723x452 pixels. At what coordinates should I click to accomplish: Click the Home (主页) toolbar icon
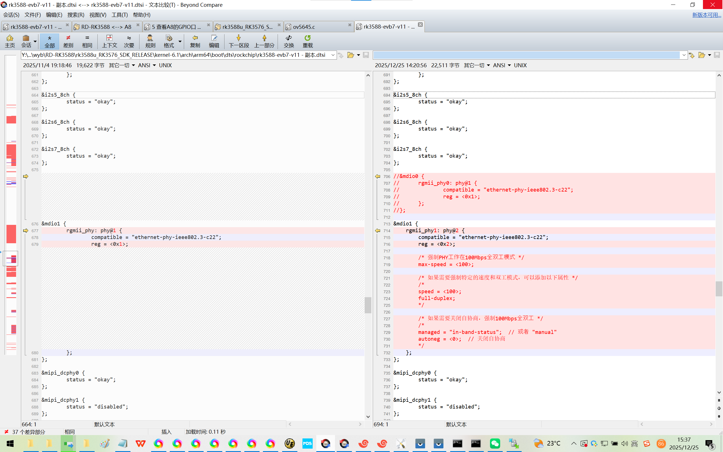(x=10, y=41)
